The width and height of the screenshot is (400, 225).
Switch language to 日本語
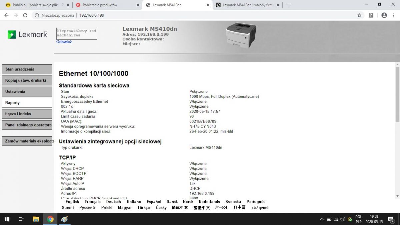tap(239, 208)
